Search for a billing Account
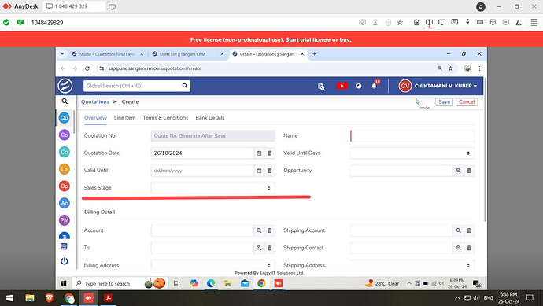Screen dimensions: 543x306 coord(259,230)
